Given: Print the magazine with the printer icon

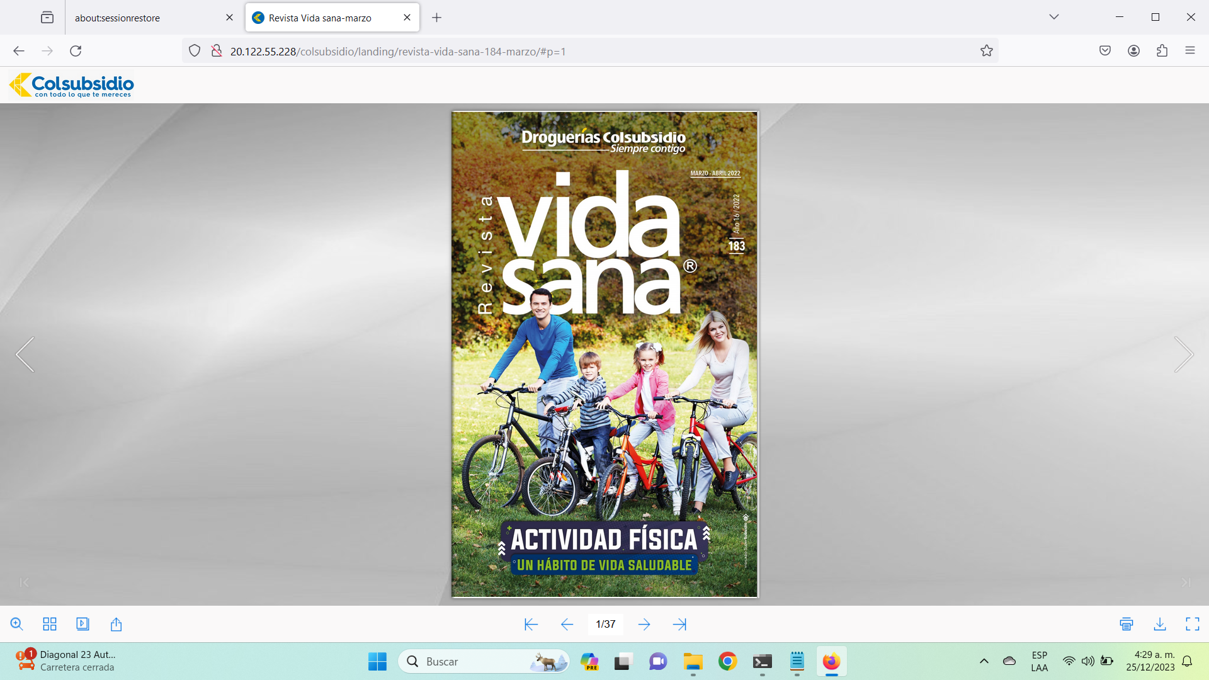Looking at the screenshot, I should click(1127, 624).
